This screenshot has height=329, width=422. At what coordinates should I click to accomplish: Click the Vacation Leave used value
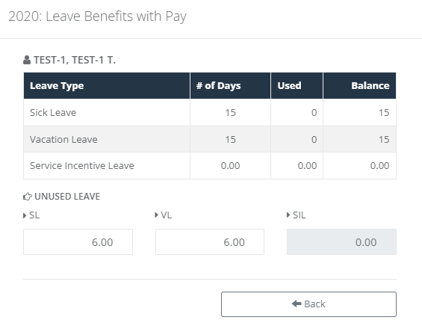click(x=314, y=139)
